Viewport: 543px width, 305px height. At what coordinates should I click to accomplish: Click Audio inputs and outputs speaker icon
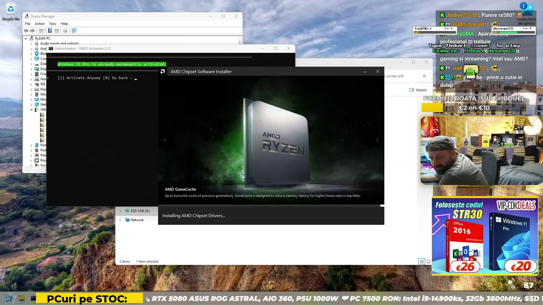point(37,43)
